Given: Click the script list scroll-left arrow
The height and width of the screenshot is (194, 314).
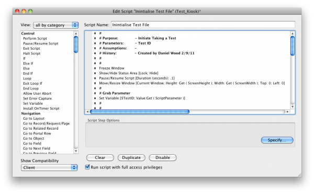Looking at the screenshot, I should pos(87,111).
